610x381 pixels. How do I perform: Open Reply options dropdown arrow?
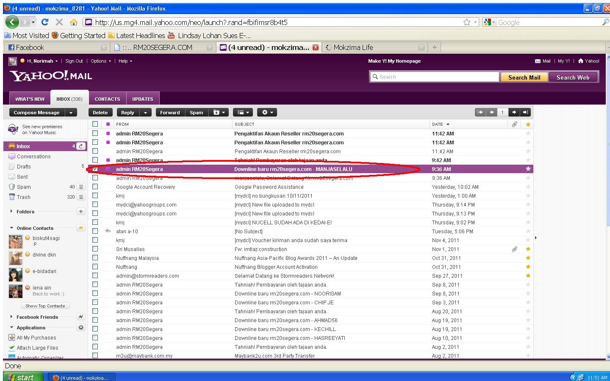coord(145,113)
